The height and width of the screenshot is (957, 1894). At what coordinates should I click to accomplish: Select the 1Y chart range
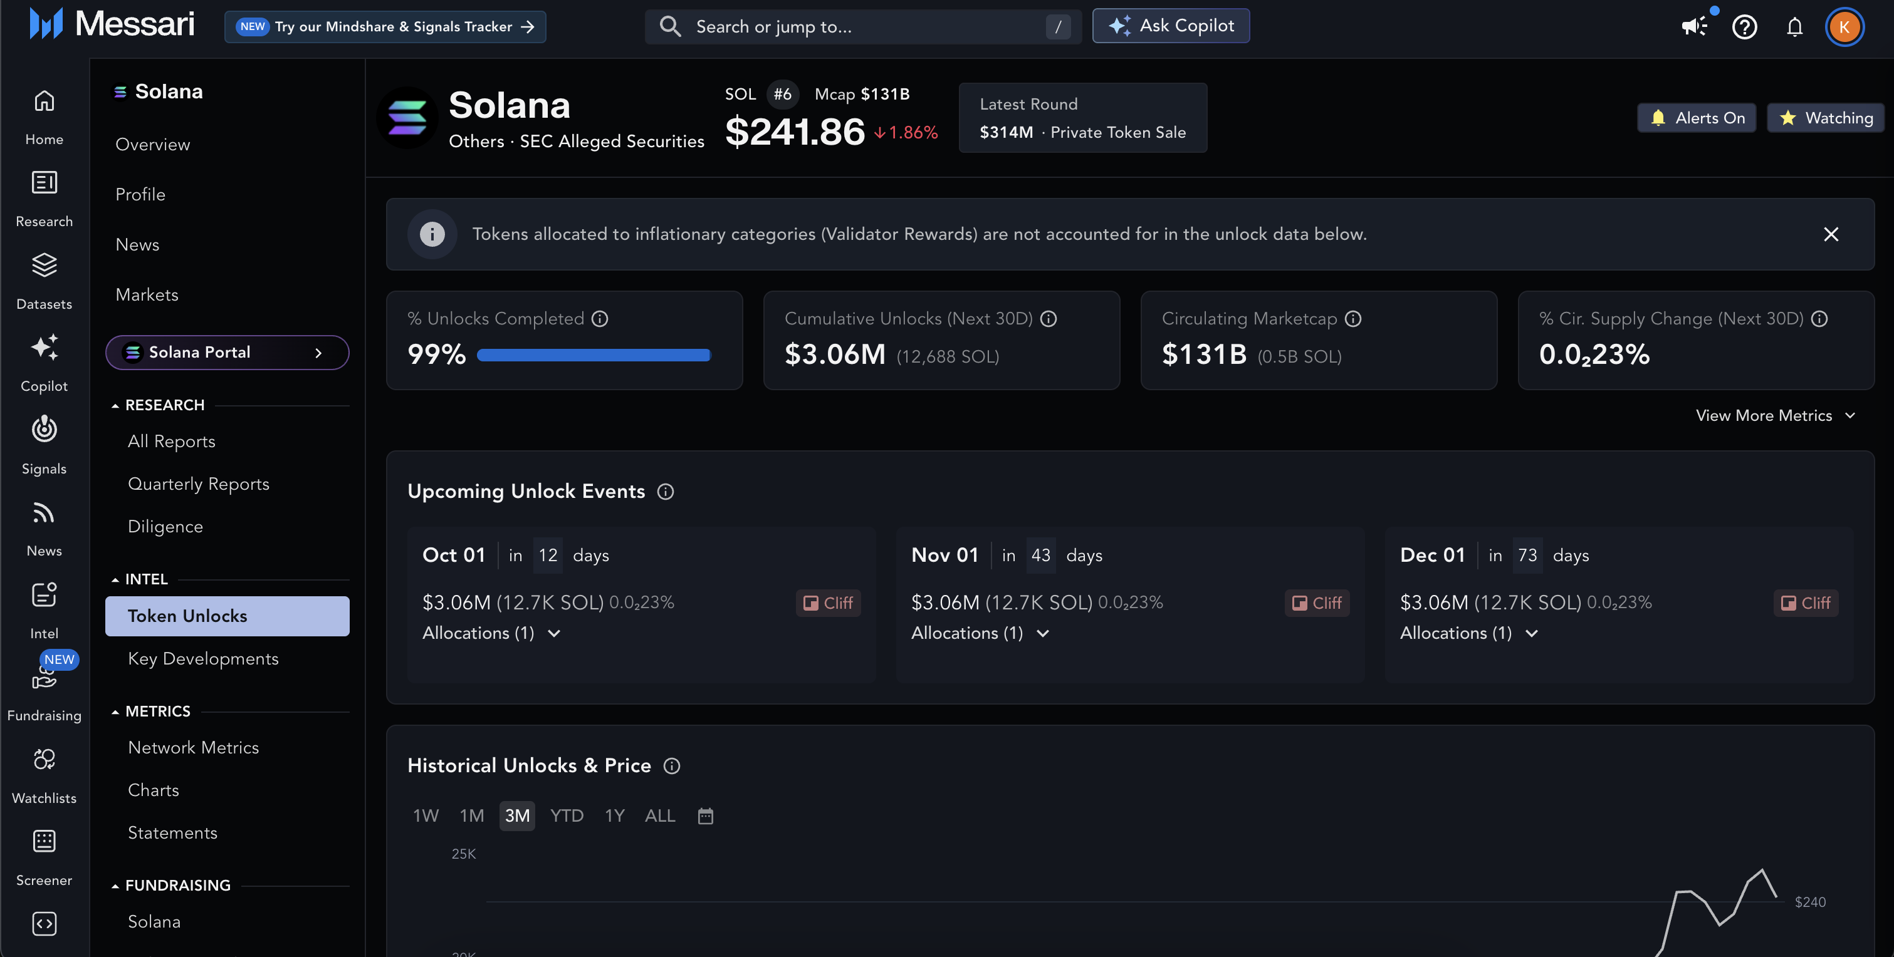coord(615,816)
